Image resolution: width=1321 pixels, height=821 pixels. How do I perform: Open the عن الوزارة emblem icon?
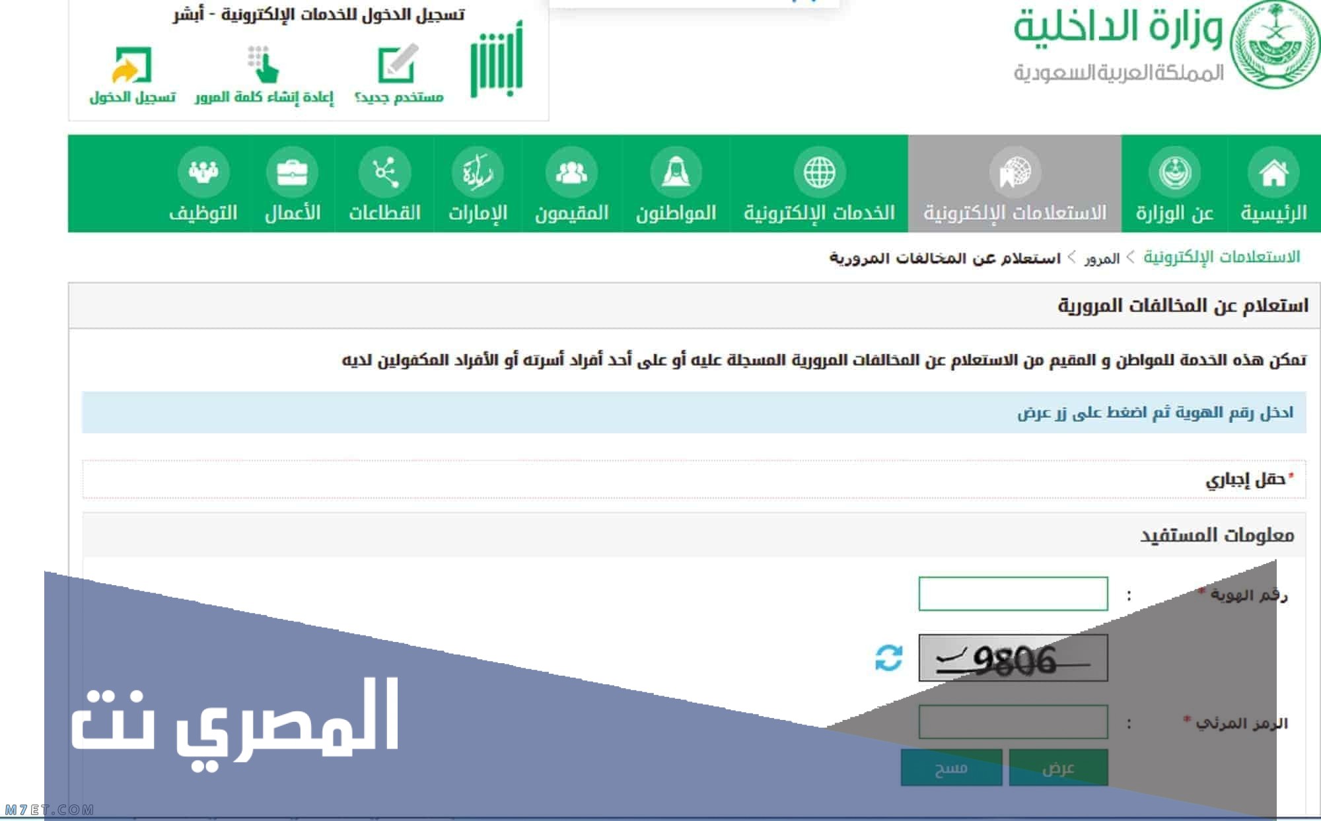(1174, 172)
